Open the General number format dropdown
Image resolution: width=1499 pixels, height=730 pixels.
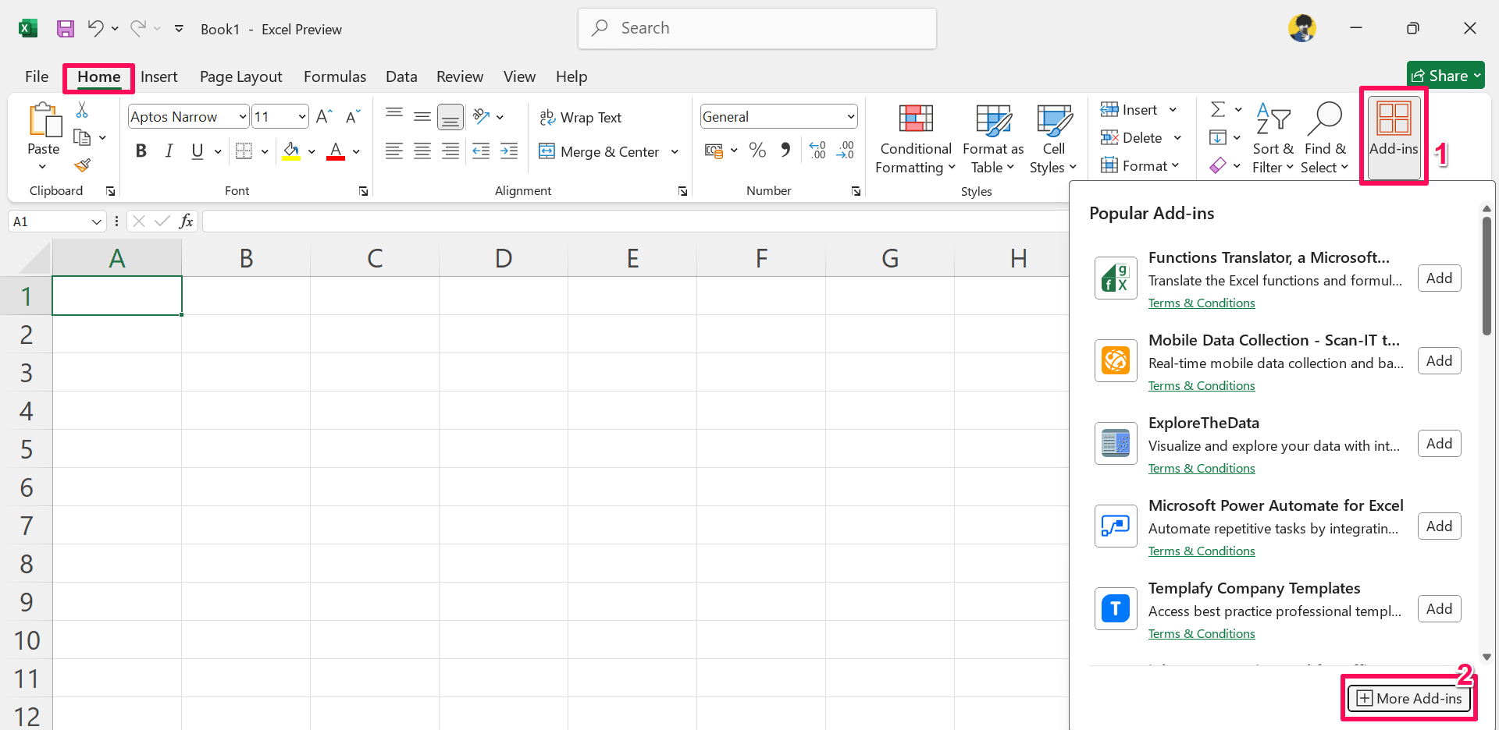click(851, 117)
